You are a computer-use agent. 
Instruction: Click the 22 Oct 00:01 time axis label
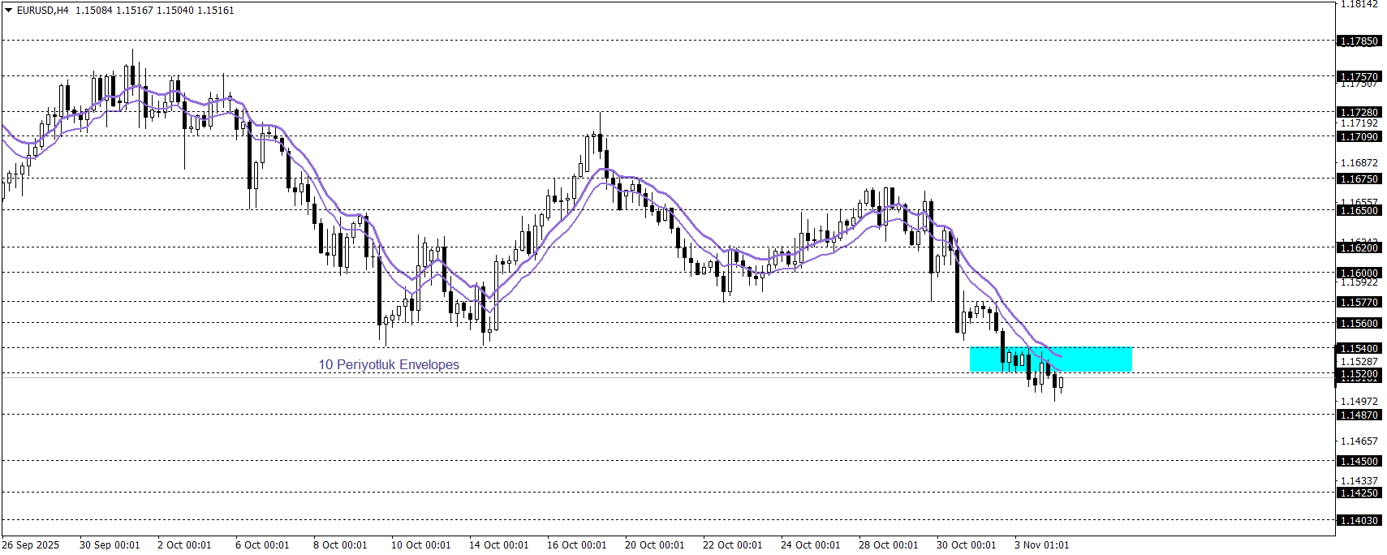pyautogui.click(x=732, y=544)
